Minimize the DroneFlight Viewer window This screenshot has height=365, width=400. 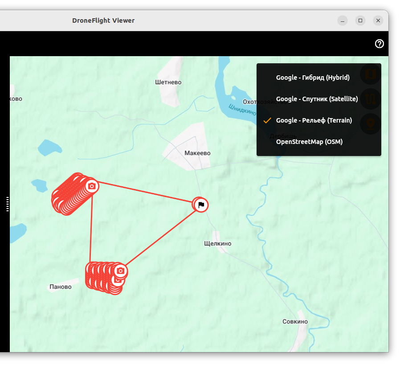pyautogui.click(x=343, y=21)
